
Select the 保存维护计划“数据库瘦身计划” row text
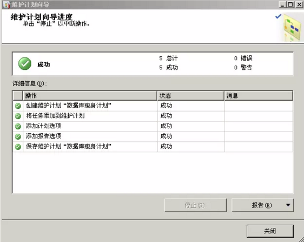(69, 146)
